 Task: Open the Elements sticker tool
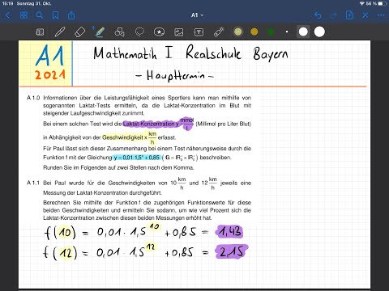159,32
